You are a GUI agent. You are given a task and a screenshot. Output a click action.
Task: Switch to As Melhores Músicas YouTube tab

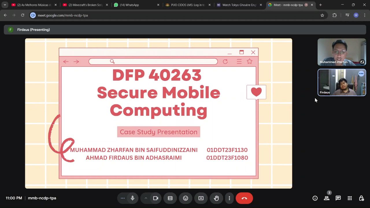tap(34, 5)
